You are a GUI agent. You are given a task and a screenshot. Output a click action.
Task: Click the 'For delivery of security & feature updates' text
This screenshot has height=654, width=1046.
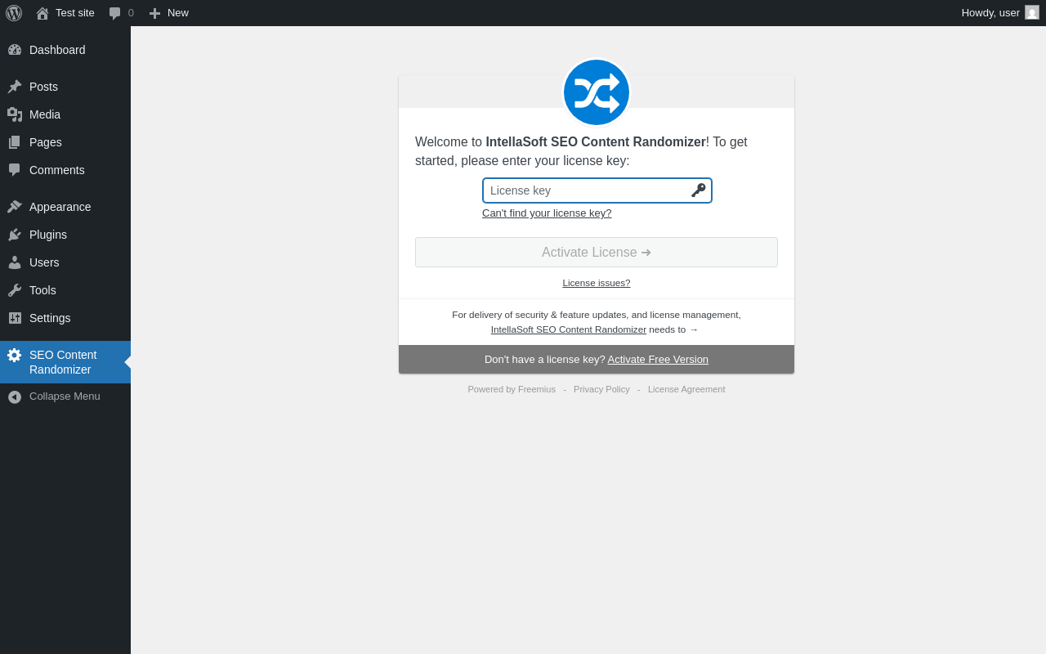pyautogui.click(x=597, y=315)
